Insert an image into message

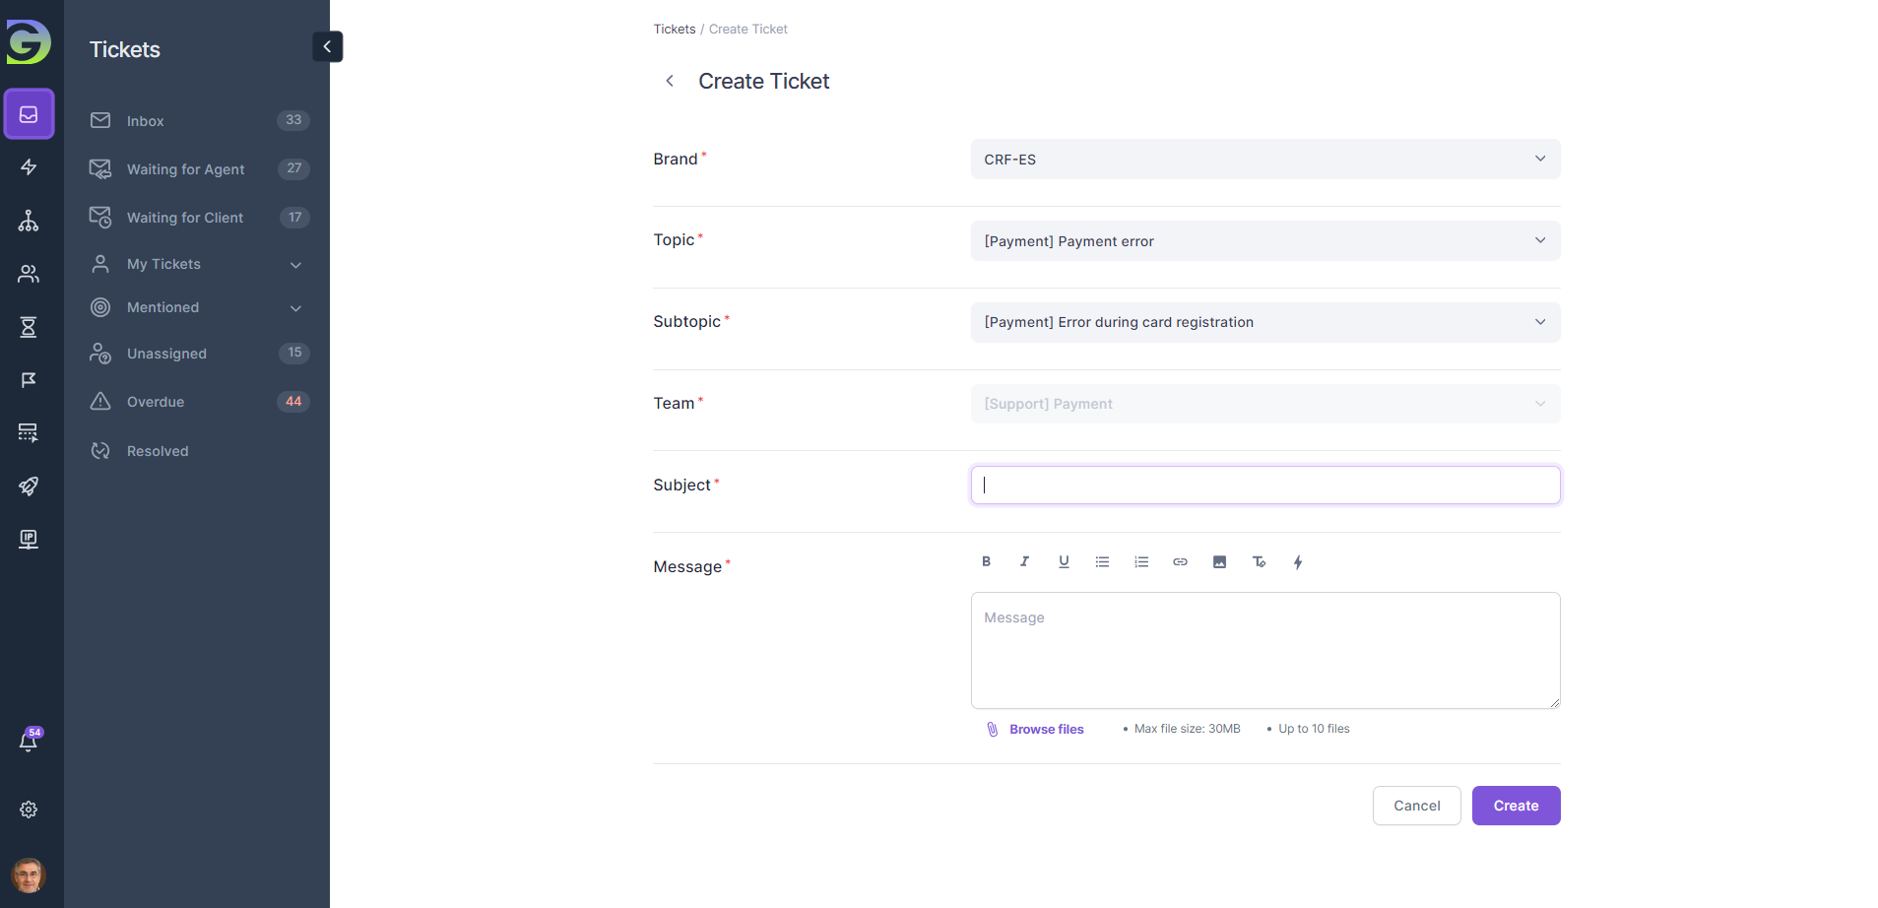[1219, 561]
